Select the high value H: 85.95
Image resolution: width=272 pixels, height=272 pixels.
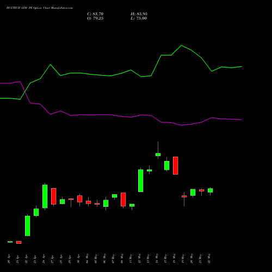[139, 14]
